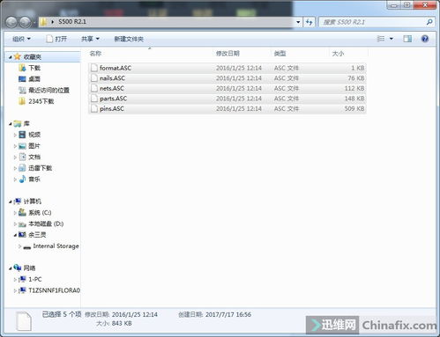
Task: Select the portable device under 计算机
Action: tap(37, 235)
